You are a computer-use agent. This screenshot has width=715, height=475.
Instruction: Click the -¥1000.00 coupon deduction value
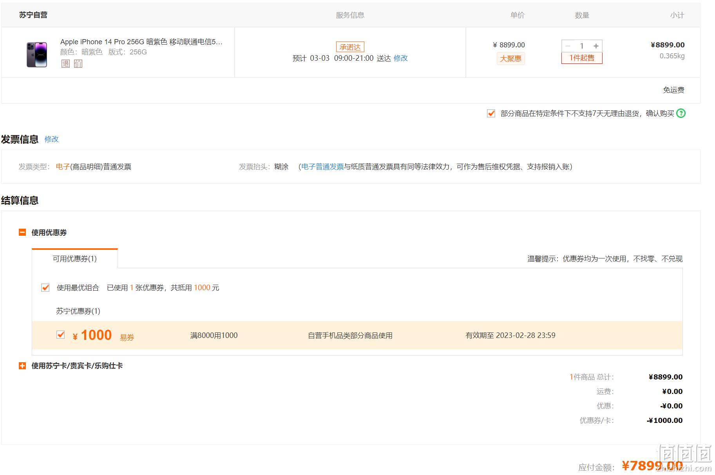click(x=664, y=420)
